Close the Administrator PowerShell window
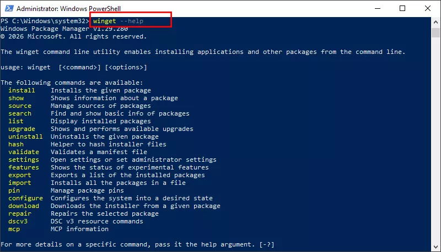441x252 pixels. click(428, 8)
